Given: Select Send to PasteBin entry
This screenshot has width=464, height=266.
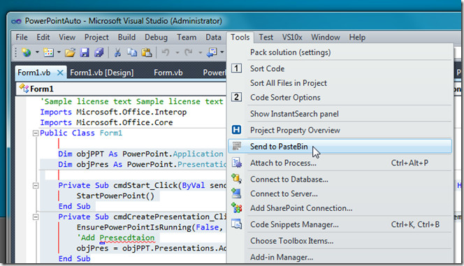Looking at the screenshot, I should pyautogui.click(x=340, y=147).
